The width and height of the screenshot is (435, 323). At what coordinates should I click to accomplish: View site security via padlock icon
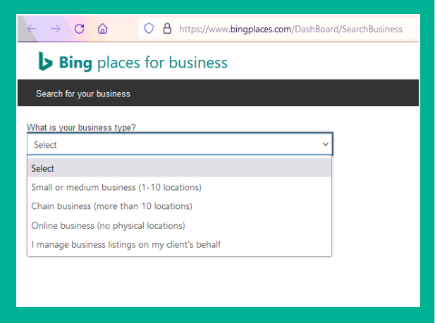coord(167,28)
